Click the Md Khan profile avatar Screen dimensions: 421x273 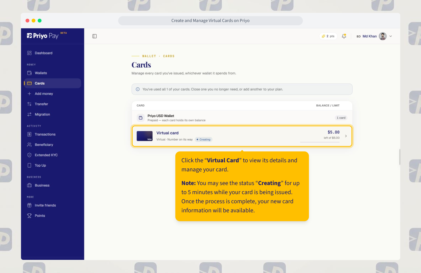coord(383,36)
